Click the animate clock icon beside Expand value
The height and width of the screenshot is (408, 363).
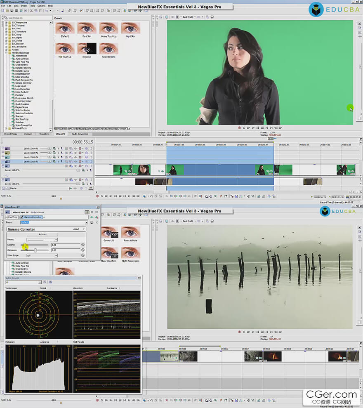[x=83, y=245]
